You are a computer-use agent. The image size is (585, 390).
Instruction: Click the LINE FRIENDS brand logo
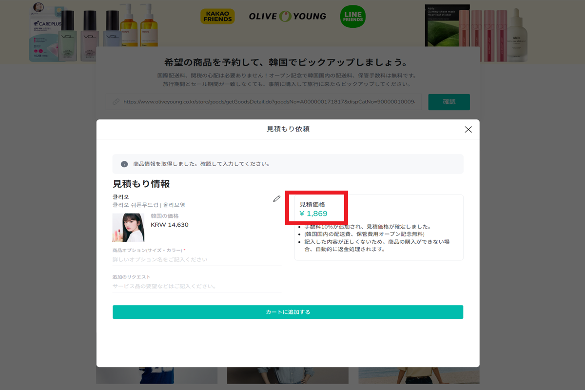[x=352, y=16]
